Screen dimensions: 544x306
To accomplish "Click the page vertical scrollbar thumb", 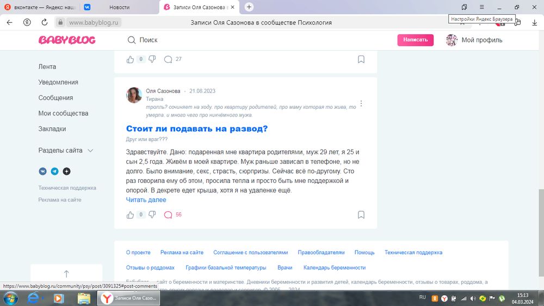I will [541, 232].
